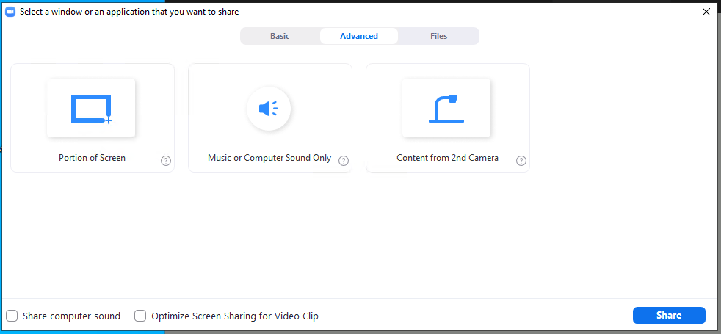Open help for Portion of Screen
721x334 pixels.
(166, 161)
